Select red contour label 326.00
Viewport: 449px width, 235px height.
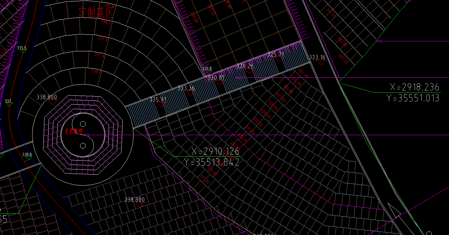pyautogui.click(x=288, y=90)
